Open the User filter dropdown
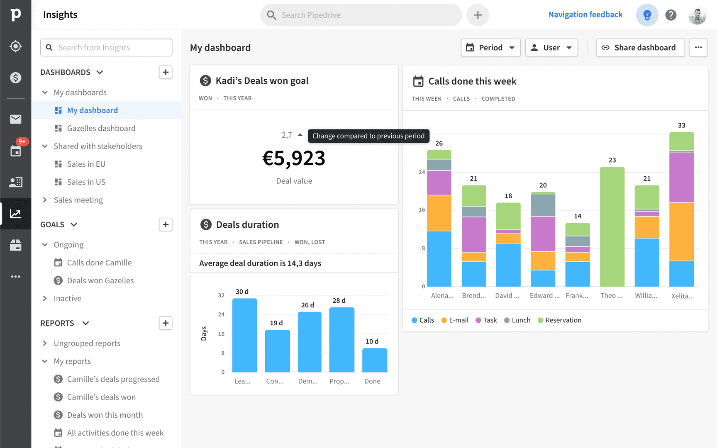717x448 pixels. (551, 47)
